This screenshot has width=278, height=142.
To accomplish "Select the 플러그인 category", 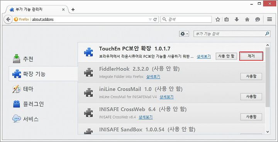I will [x=43, y=104].
